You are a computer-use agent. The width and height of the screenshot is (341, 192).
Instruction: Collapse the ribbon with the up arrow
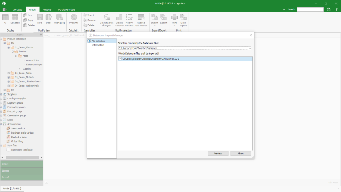[x=284, y=9]
